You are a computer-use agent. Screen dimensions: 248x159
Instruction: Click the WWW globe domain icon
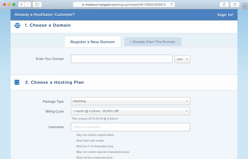[17, 25]
